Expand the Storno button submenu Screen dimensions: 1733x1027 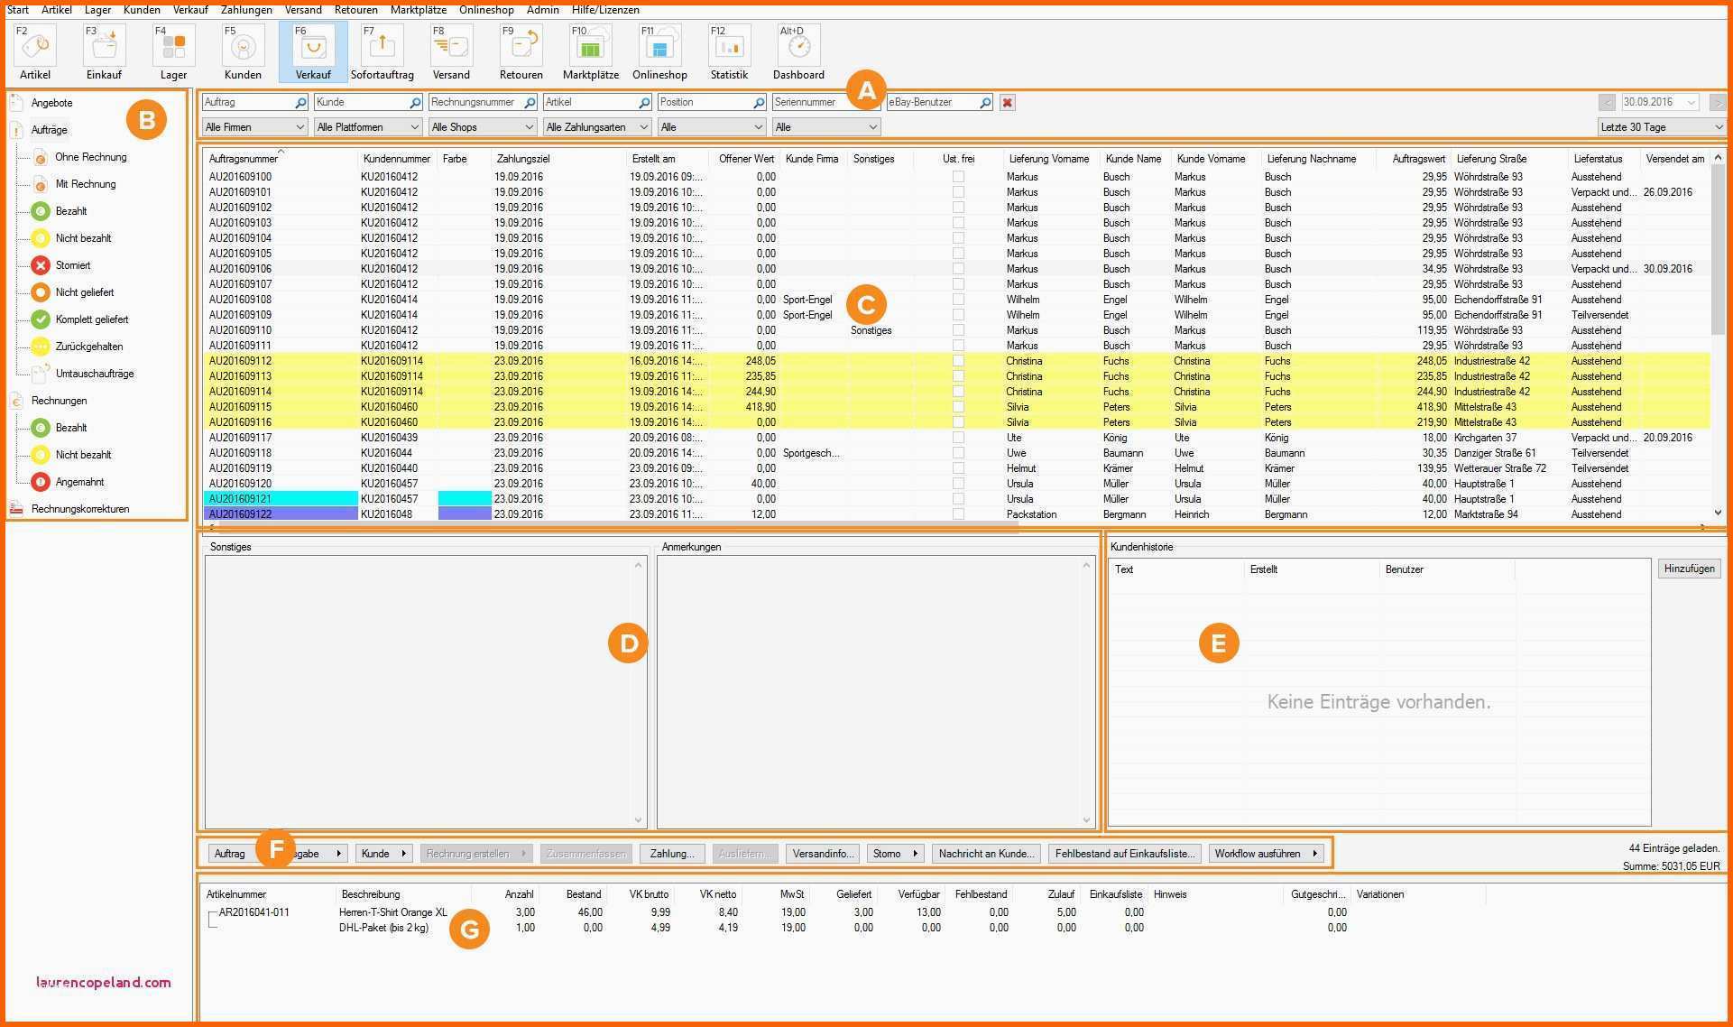916,854
